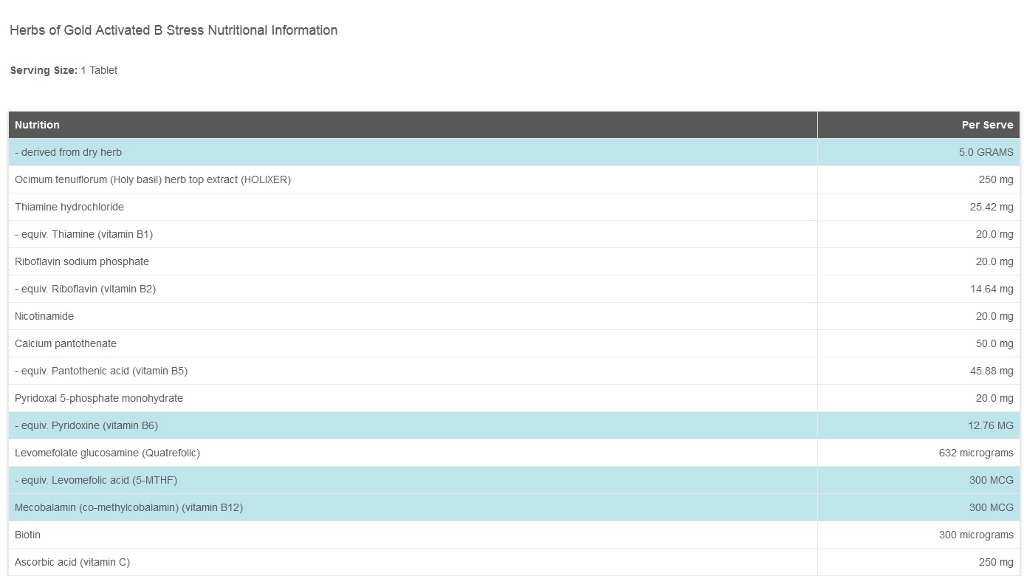This screenshot has width=1024, height=576.
Task: Select 'Pyridoxal 5-phosphate monohydrate' row
Action: [x=514, y=398]
